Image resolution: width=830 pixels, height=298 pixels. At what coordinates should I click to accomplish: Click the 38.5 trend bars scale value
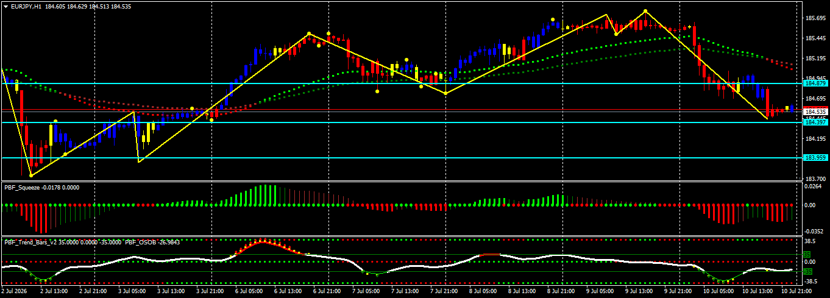point(811,241)
